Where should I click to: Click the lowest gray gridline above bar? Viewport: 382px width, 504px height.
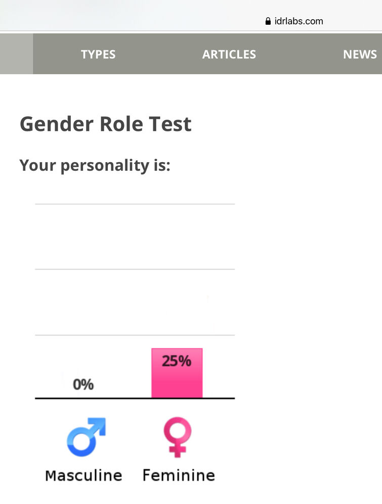135,335
